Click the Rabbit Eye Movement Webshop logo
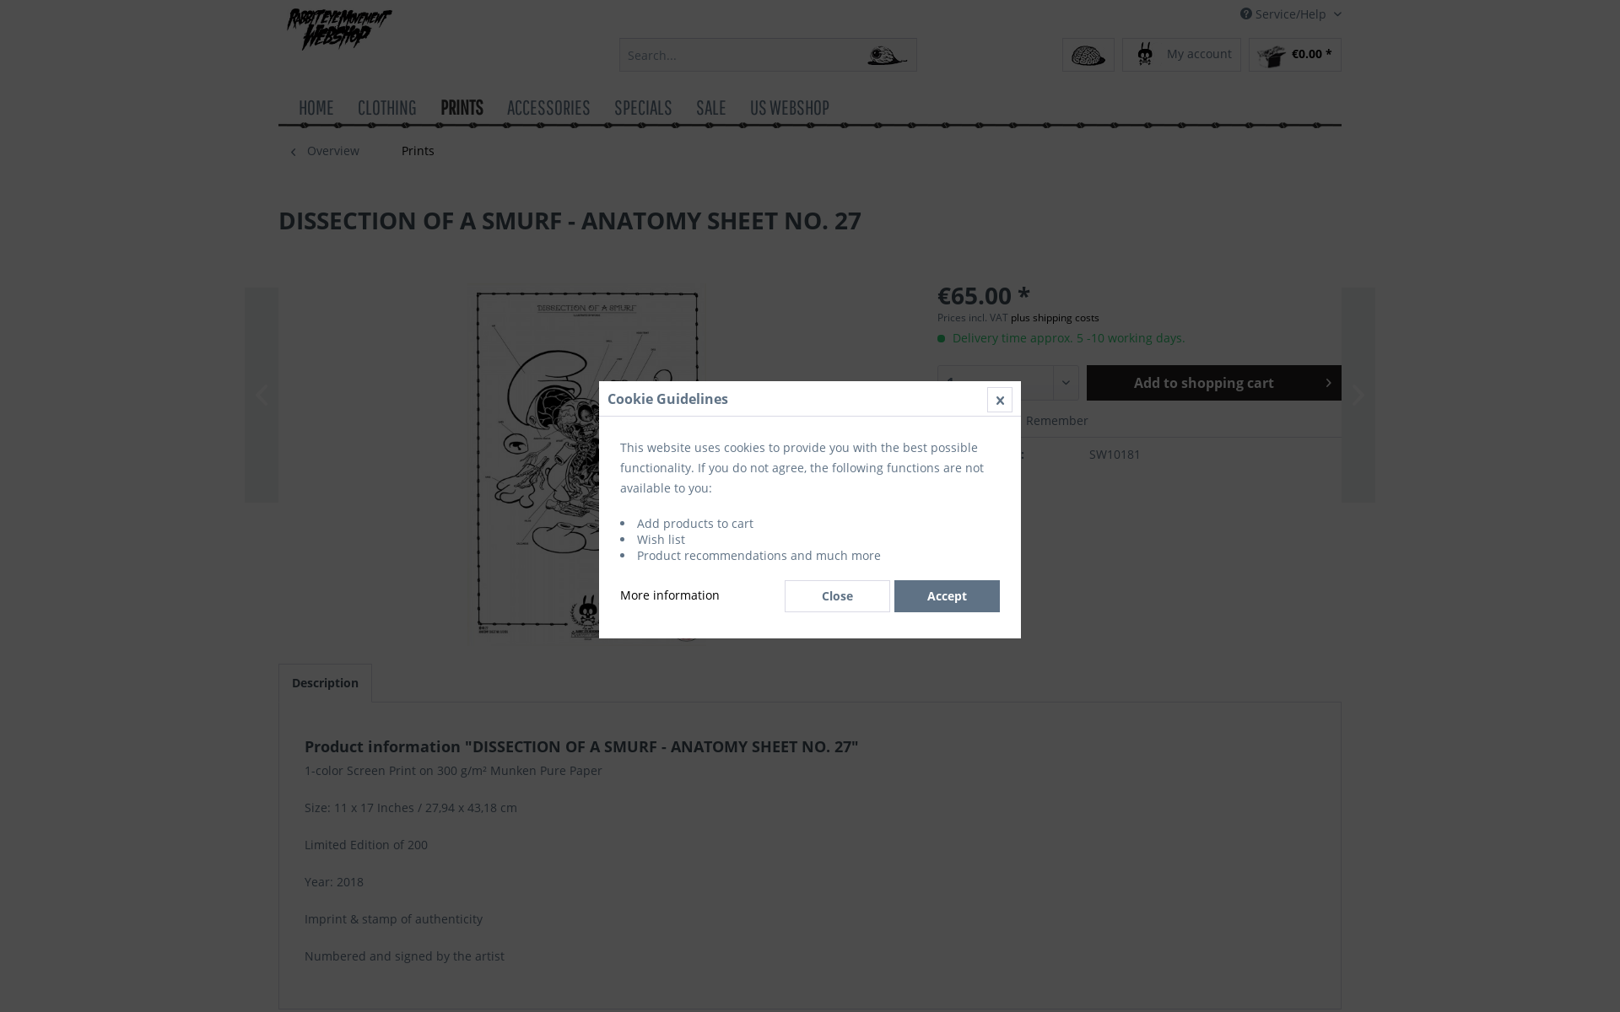The image size is (1620, 1012). 339,30
